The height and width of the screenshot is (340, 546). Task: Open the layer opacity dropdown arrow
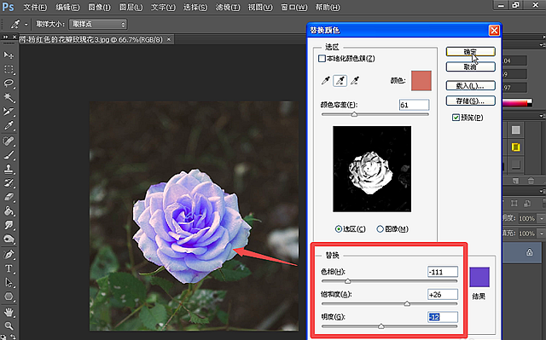(x=542, y=218)
